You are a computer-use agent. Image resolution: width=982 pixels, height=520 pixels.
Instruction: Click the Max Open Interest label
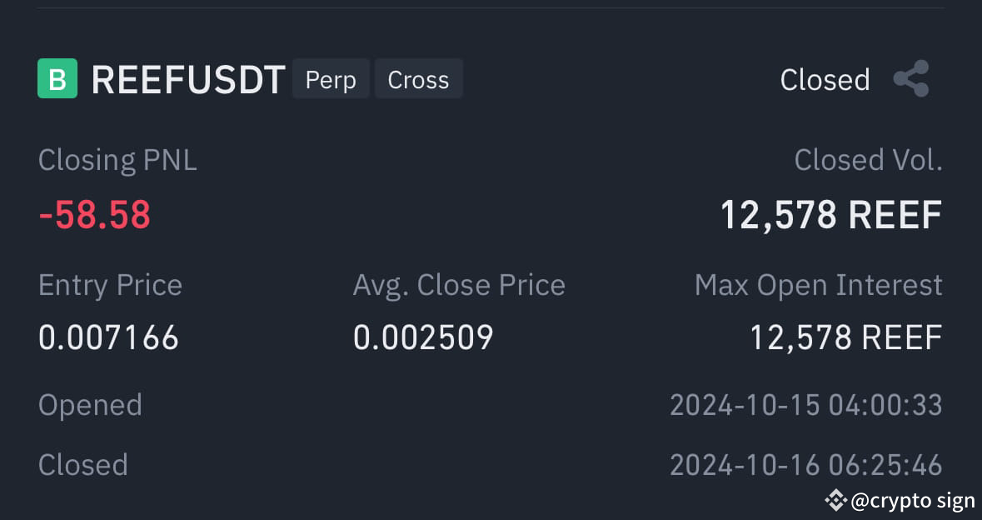(819, 285)
